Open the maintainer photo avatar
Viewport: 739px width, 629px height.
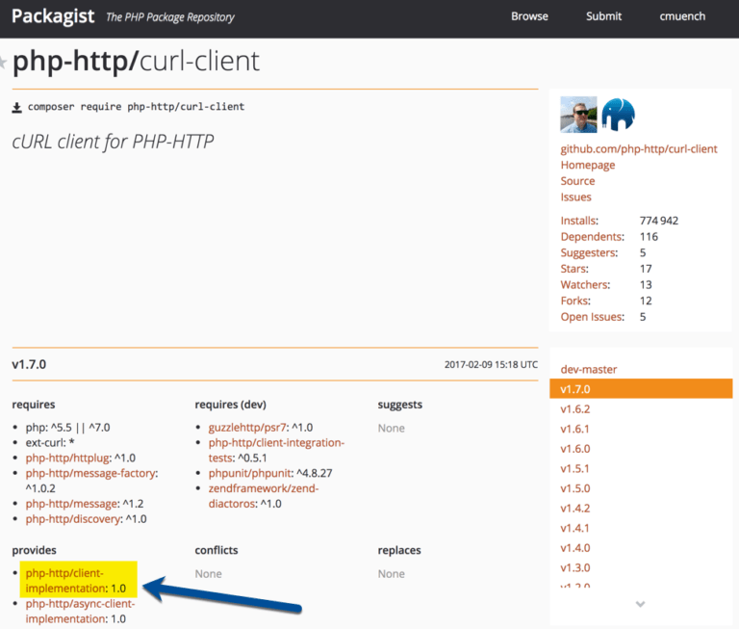coord(578,115)
